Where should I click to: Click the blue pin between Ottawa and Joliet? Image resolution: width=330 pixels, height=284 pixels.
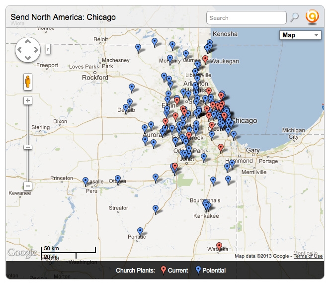(156, 178)
